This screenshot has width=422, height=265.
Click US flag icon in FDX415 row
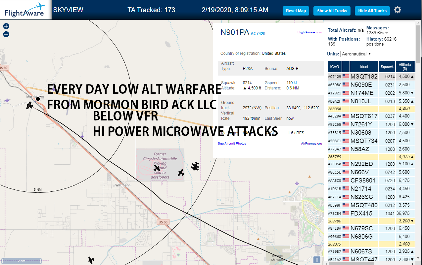coord(346,214)
